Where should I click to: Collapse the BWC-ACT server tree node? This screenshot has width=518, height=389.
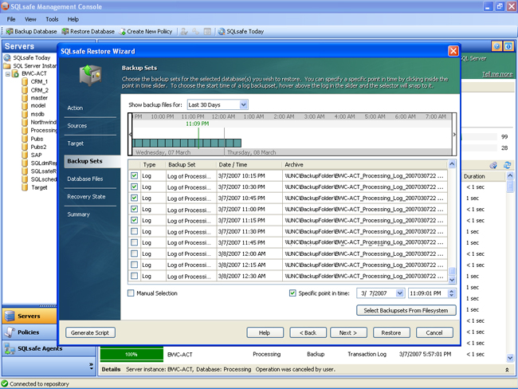[x=8, y=73]
